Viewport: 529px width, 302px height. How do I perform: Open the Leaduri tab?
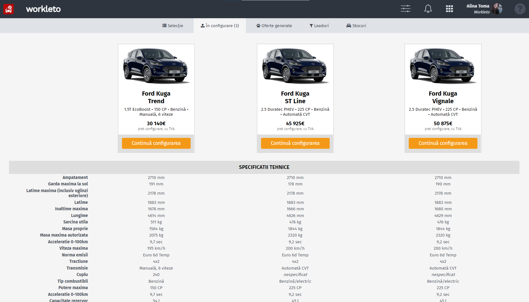pos(319,26)
